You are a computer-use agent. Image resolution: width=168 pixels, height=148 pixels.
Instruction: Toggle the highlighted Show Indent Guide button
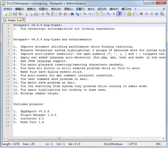tap(119, 14)
